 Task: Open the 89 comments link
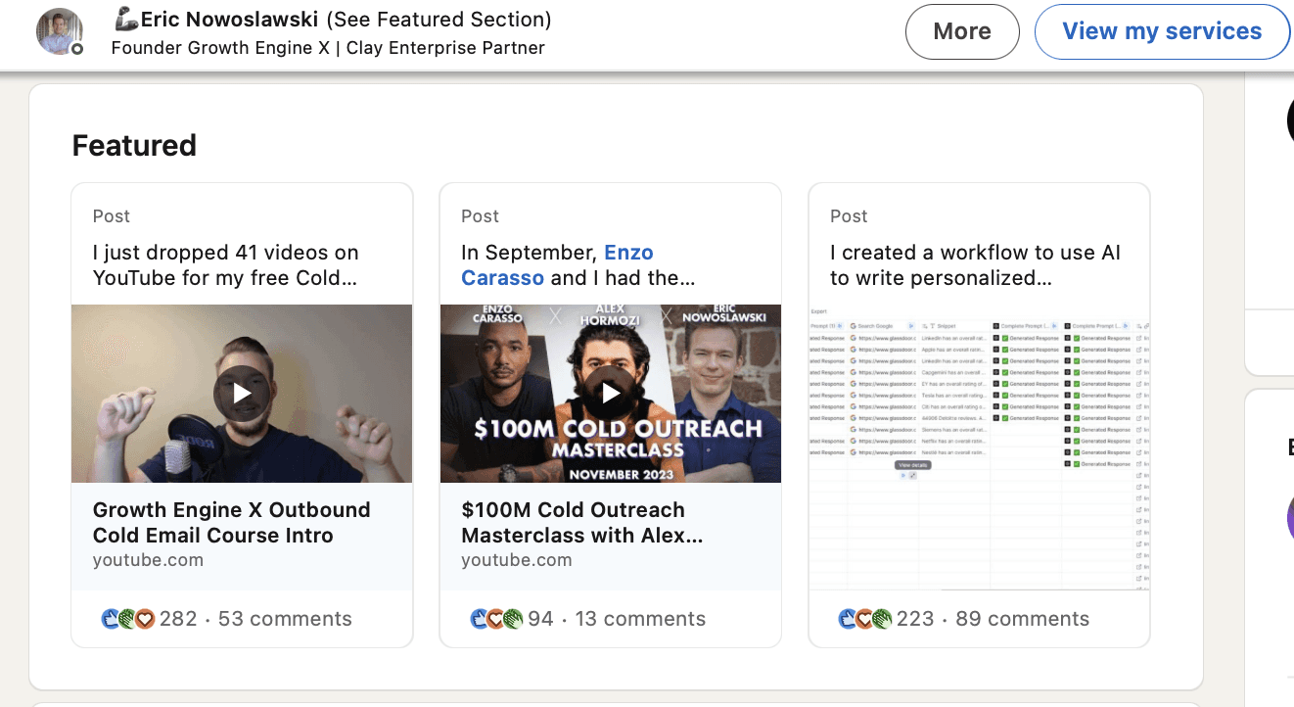(x=1022, y=619)
